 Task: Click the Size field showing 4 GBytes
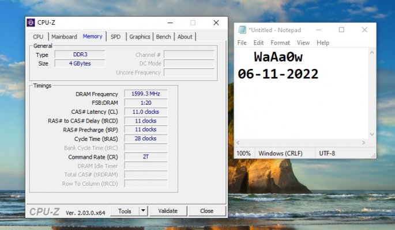click(x=80, y=63)
